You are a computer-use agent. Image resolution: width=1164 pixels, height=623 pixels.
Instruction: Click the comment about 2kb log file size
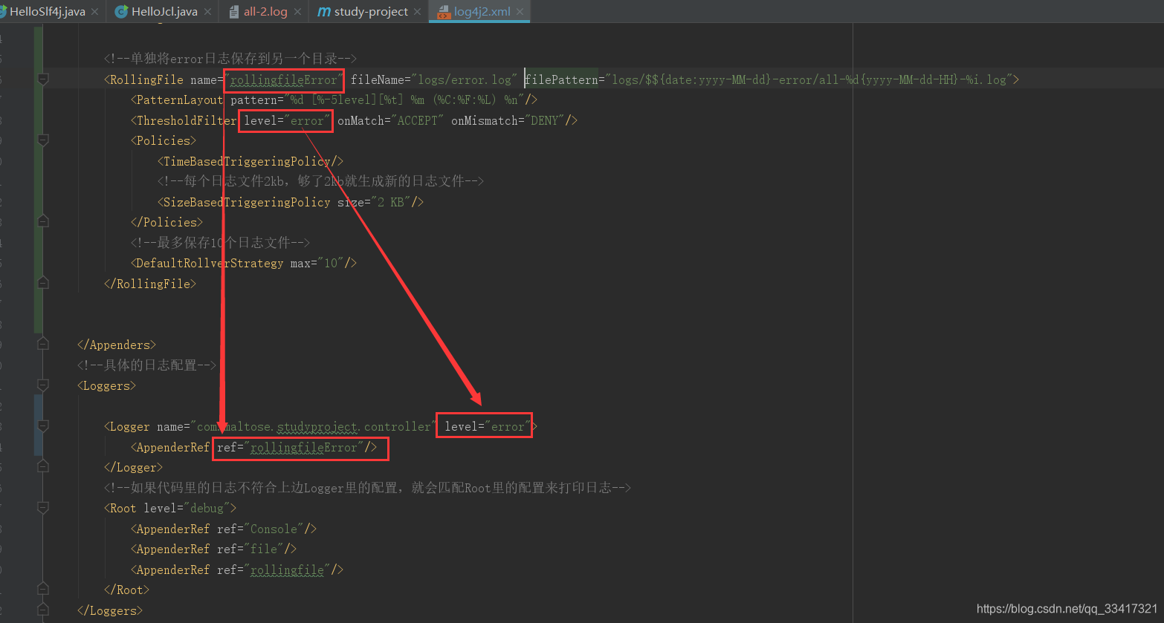tap(320, 181)
